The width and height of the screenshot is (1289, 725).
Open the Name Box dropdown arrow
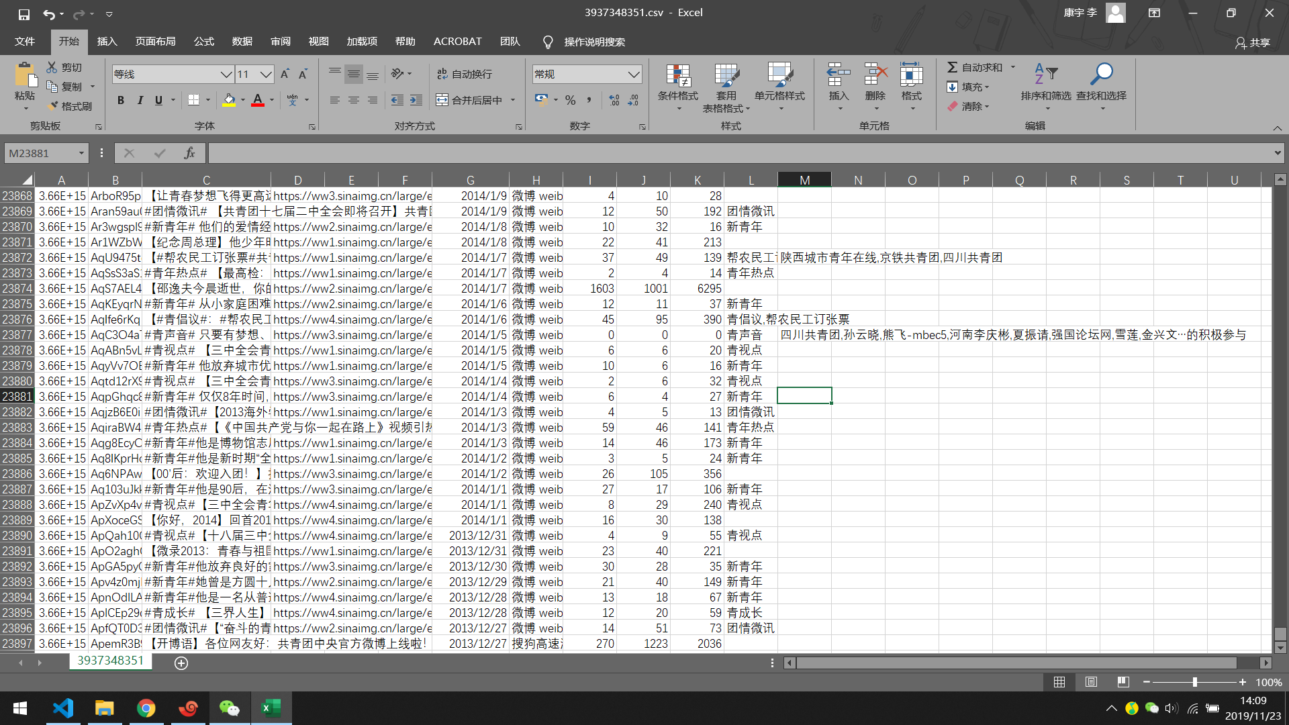[81, 153]
